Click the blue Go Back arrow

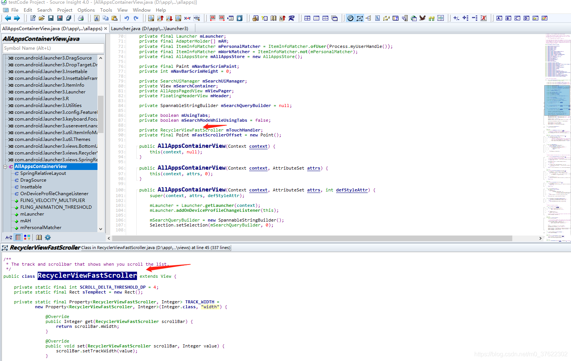(8, 18)
